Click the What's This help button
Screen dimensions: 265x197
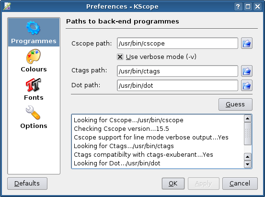pyautogui.click(x=238, y=7)
